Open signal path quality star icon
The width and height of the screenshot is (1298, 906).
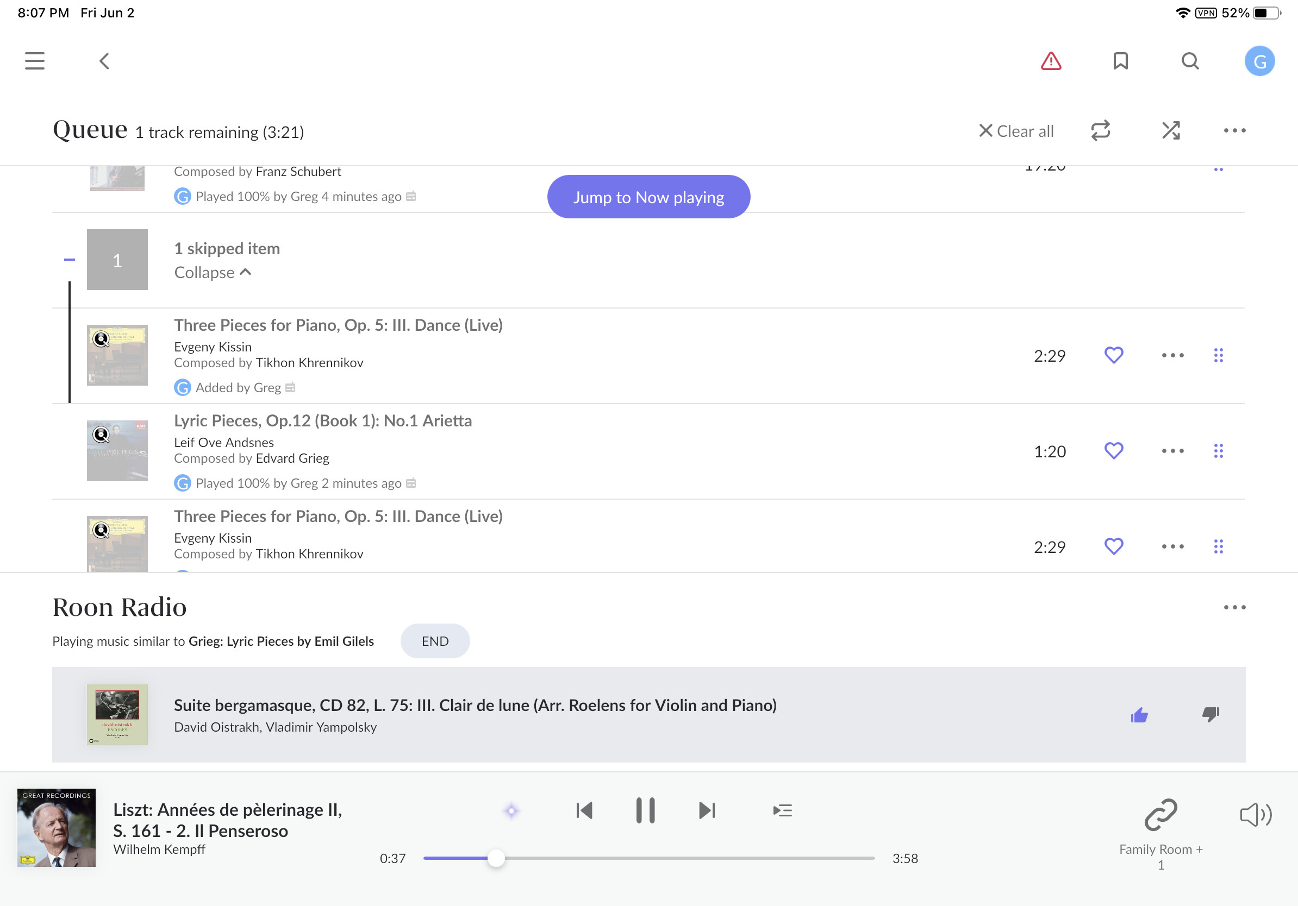coord(511,810)
